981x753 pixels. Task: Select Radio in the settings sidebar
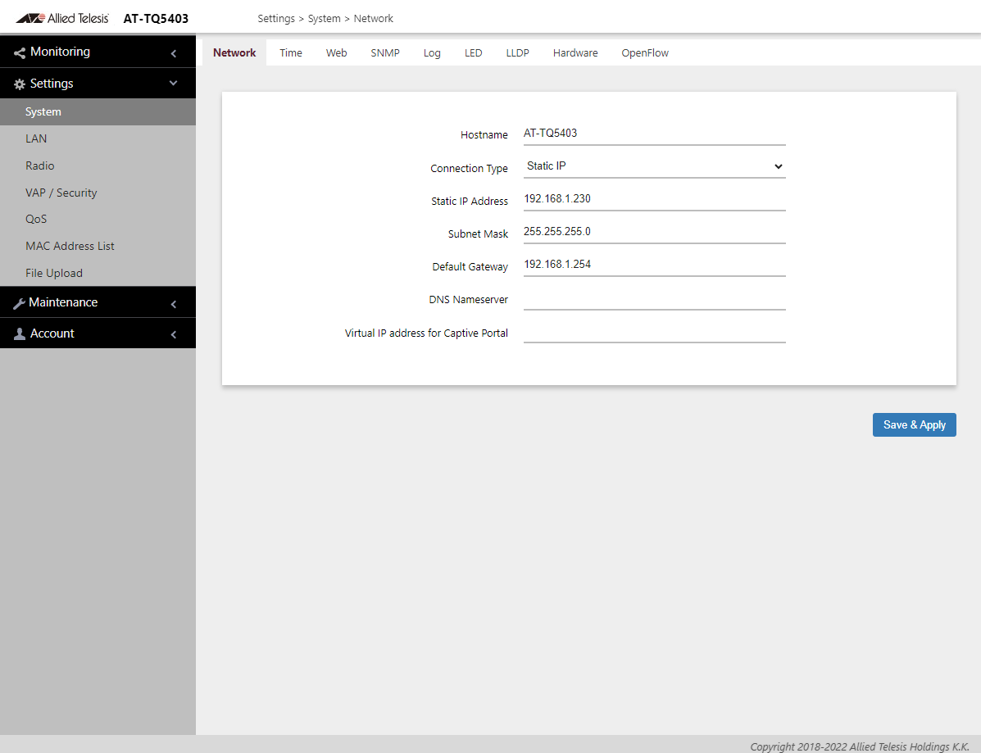pyautogui.click(x=40, y=166)
